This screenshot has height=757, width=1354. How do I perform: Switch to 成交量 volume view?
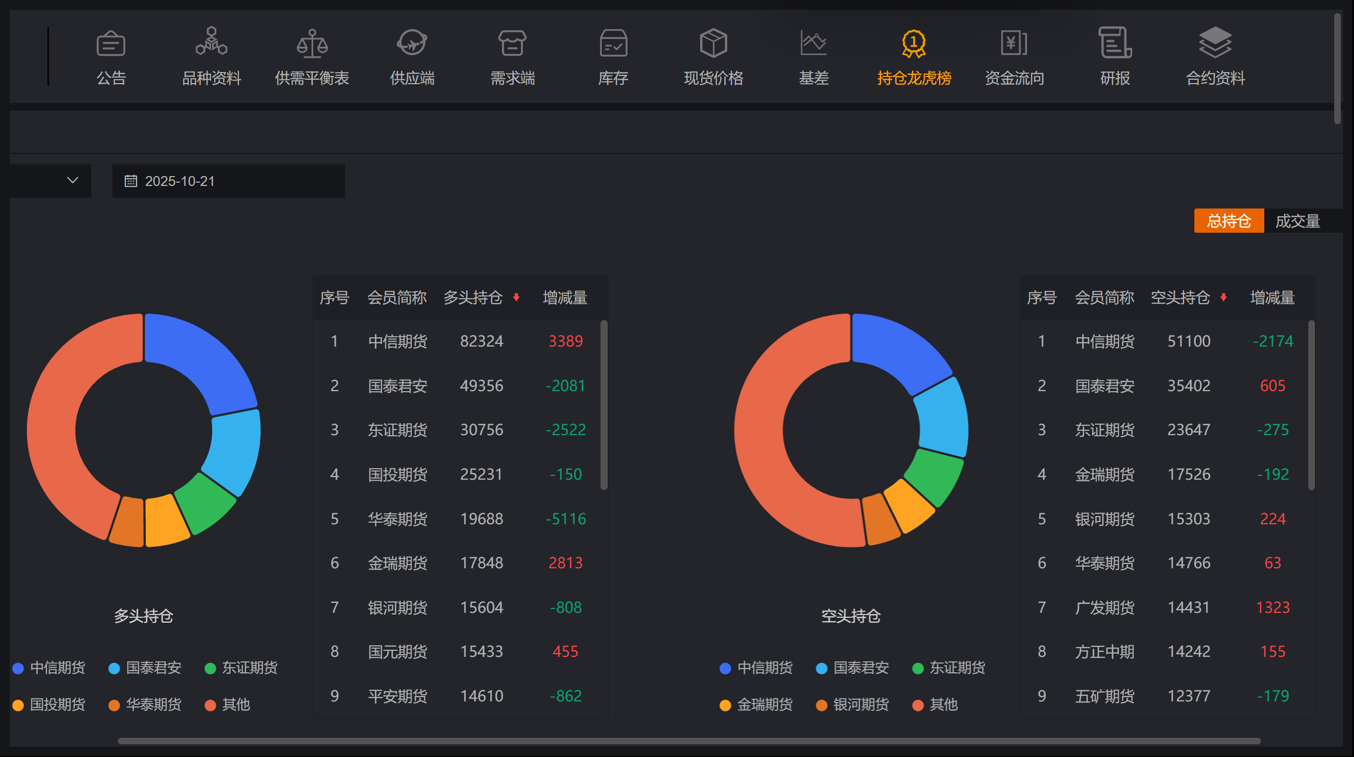(1298, 221)
